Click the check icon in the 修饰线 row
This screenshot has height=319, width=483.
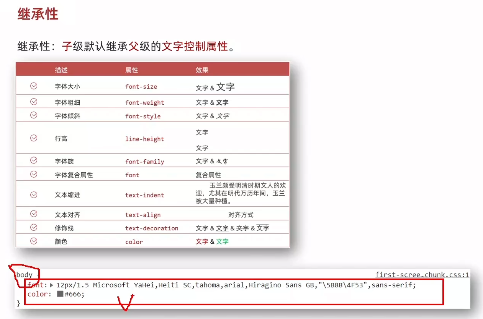(x=34, y=227)
